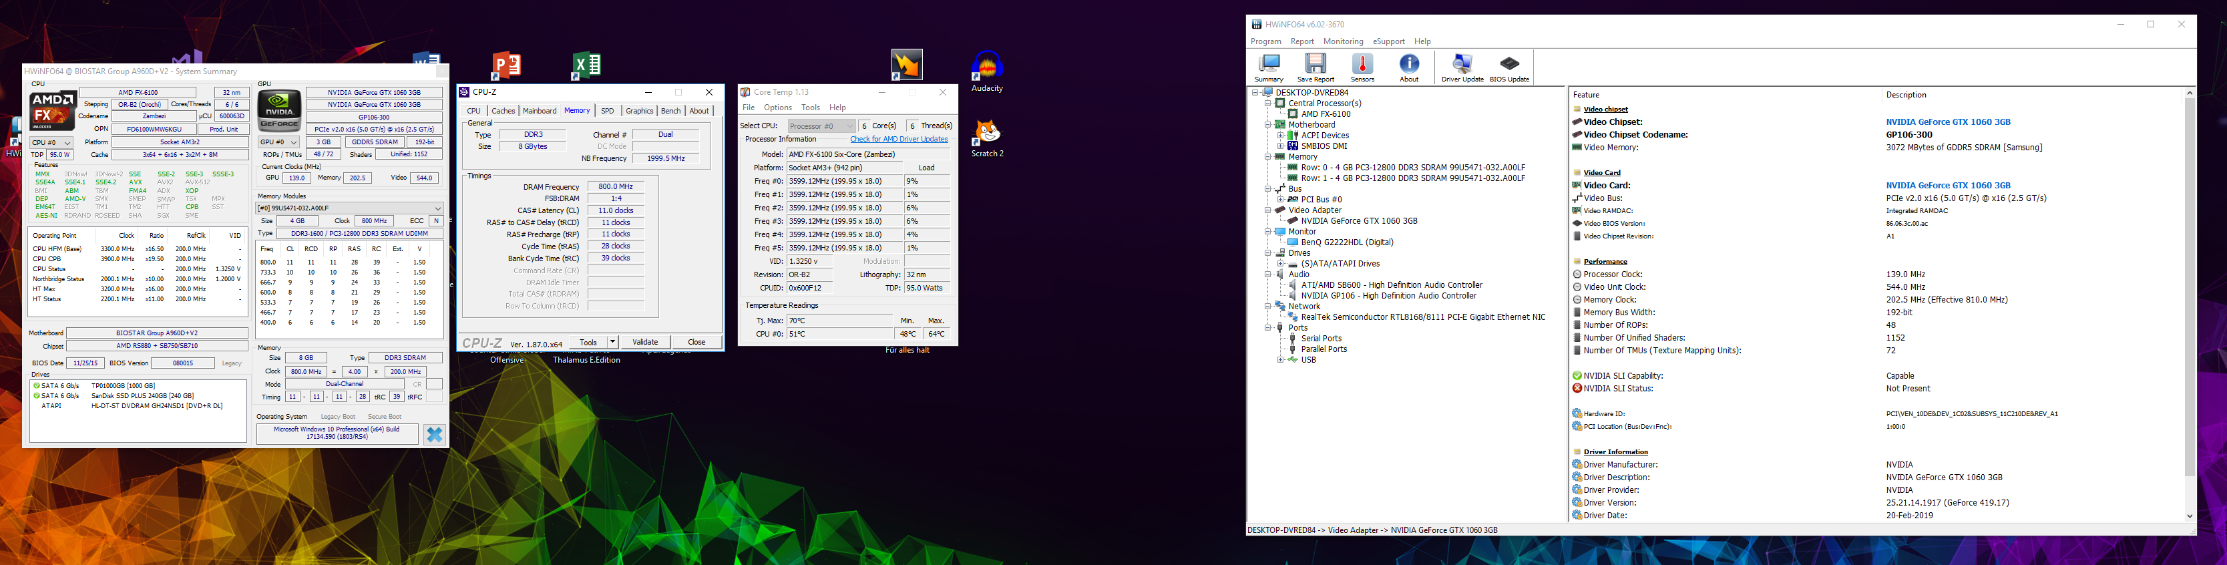Switch to CPU-Z Bench tab
The width and height of the screenshot is (2227, 565).
click(x=671, y=111)
